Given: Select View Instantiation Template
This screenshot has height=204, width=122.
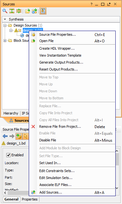Looking at the screenshot, I should tap(72, 55).
